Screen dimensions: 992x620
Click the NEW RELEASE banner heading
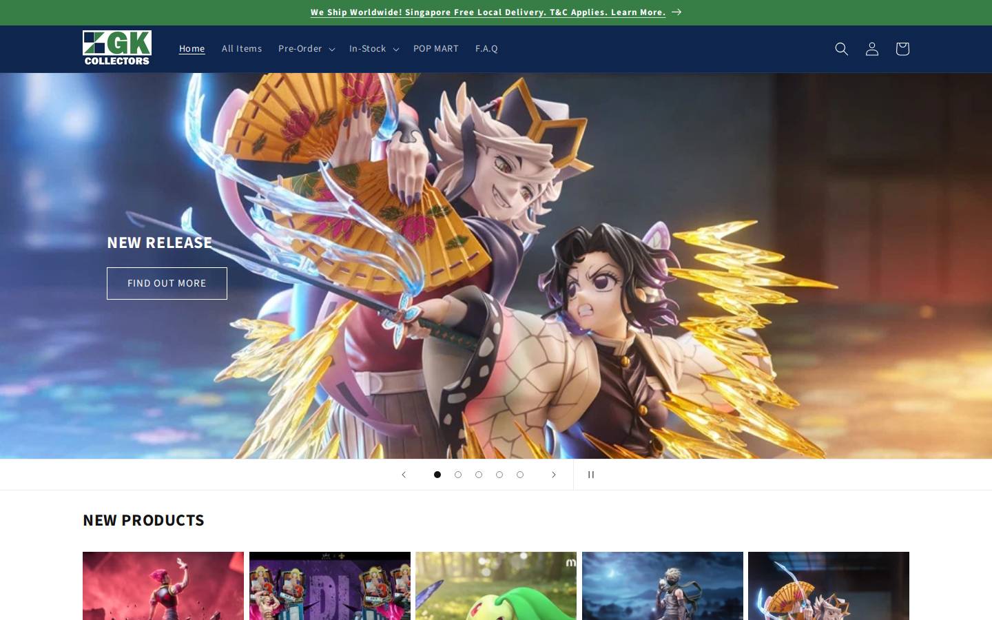click(159, 242)
